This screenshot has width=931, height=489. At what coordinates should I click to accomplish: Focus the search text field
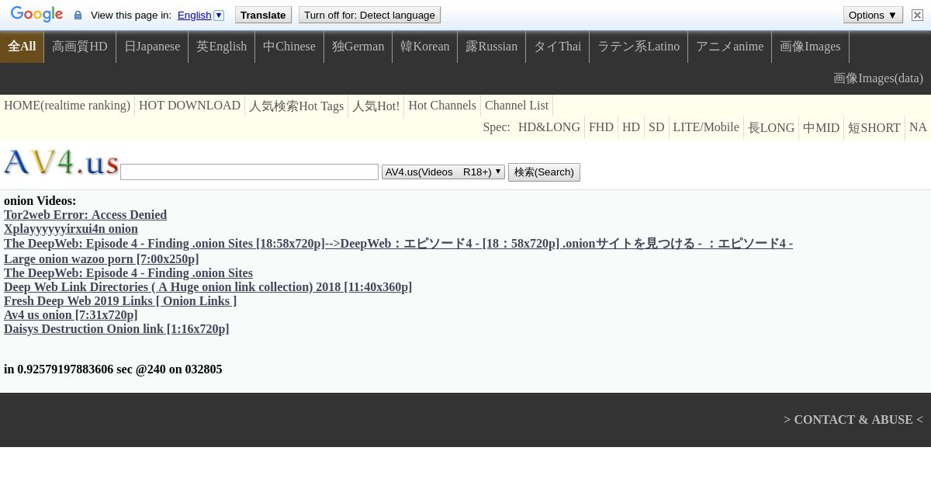tap(249, 172)
